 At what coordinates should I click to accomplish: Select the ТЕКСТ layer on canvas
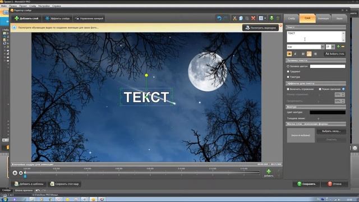[146, 97]
